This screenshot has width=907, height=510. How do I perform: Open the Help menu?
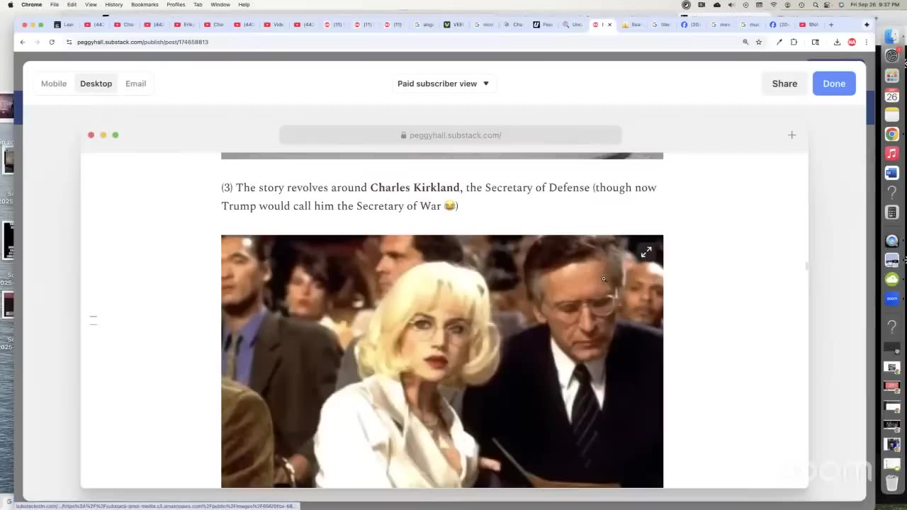pos(244,4)
